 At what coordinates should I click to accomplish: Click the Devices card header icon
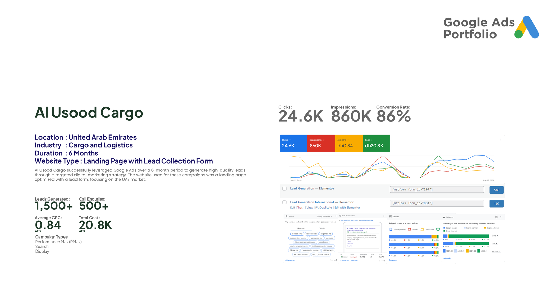click(390, 216)
